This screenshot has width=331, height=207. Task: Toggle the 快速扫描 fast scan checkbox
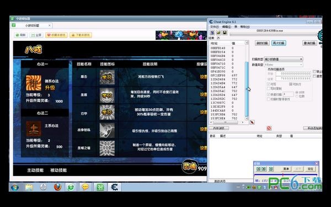[x=269, y=94]
